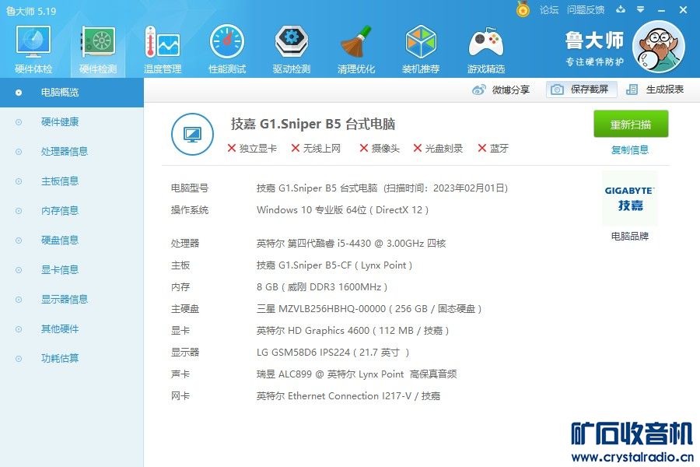Select the 硬件检测 hardware detection icon
This screenshot has height=467, width=700.
(98, 49)
